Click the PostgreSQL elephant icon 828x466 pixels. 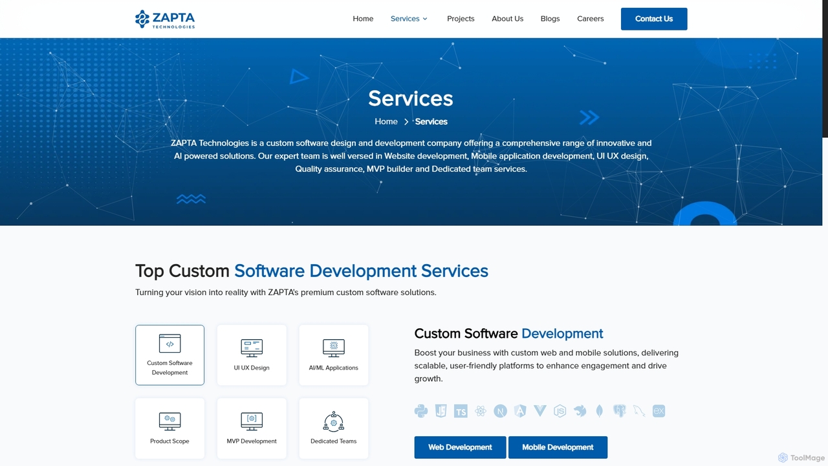click(619, 411)
